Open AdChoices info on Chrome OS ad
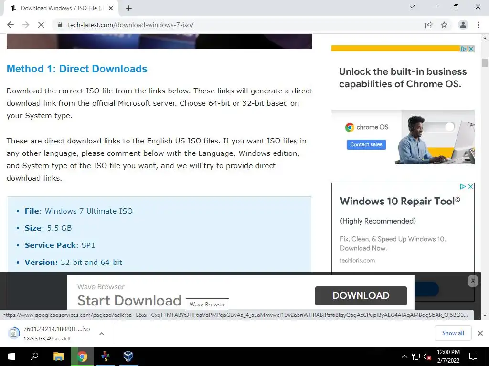Screen dimensions: 489x366 tap(463, 49)
